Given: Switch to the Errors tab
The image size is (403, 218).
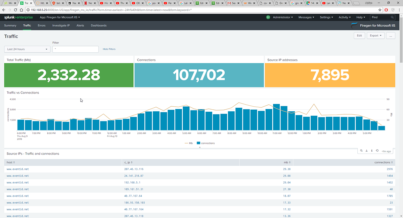Looking at the screenshot, I should tap(41, 25).
